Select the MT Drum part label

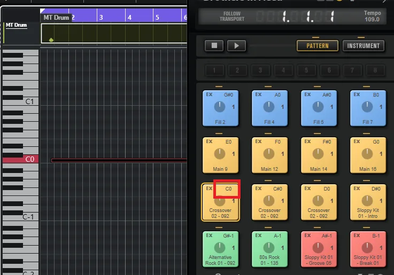56,18
